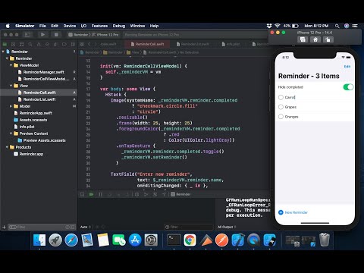Tap New Reminder in the simulator
Image resolution: width=364 pixels, height=273 pixels.
(293, 212)
